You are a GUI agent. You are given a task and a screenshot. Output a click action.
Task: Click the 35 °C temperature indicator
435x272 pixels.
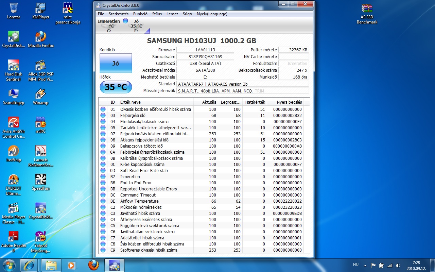click(x=116, y=87)
